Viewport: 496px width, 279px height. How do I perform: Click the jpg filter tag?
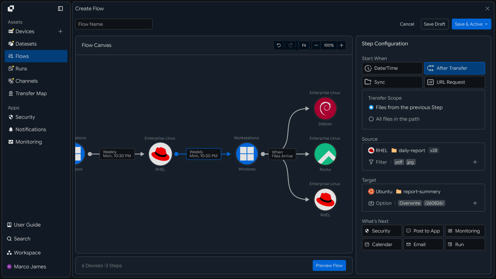point(411,162)
